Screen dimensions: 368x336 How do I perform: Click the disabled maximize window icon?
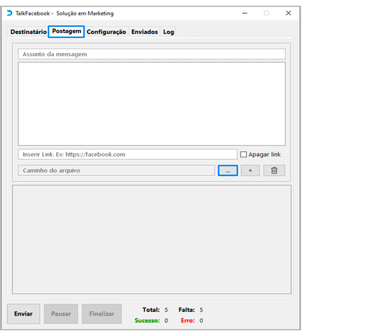266,13
